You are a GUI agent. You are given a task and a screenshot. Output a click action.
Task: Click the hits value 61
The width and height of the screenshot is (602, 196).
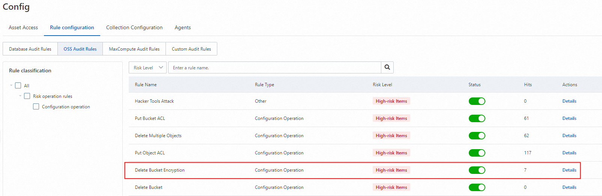527,118
